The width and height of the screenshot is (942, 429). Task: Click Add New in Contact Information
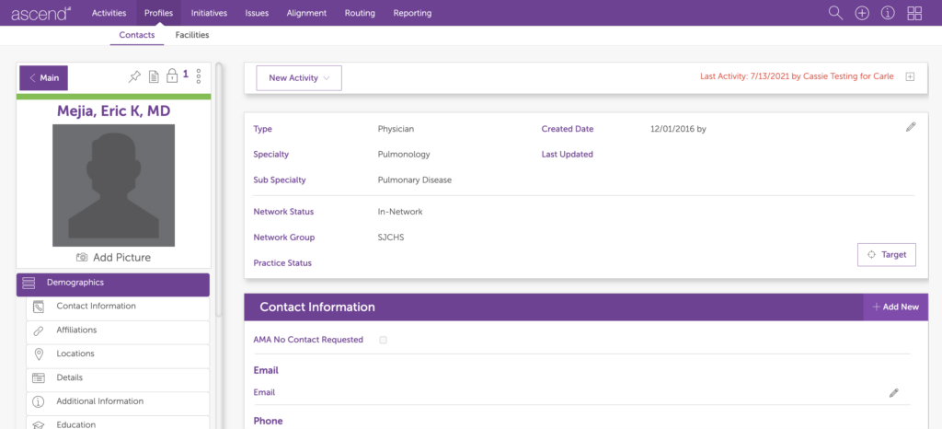[x=895, y=307]
